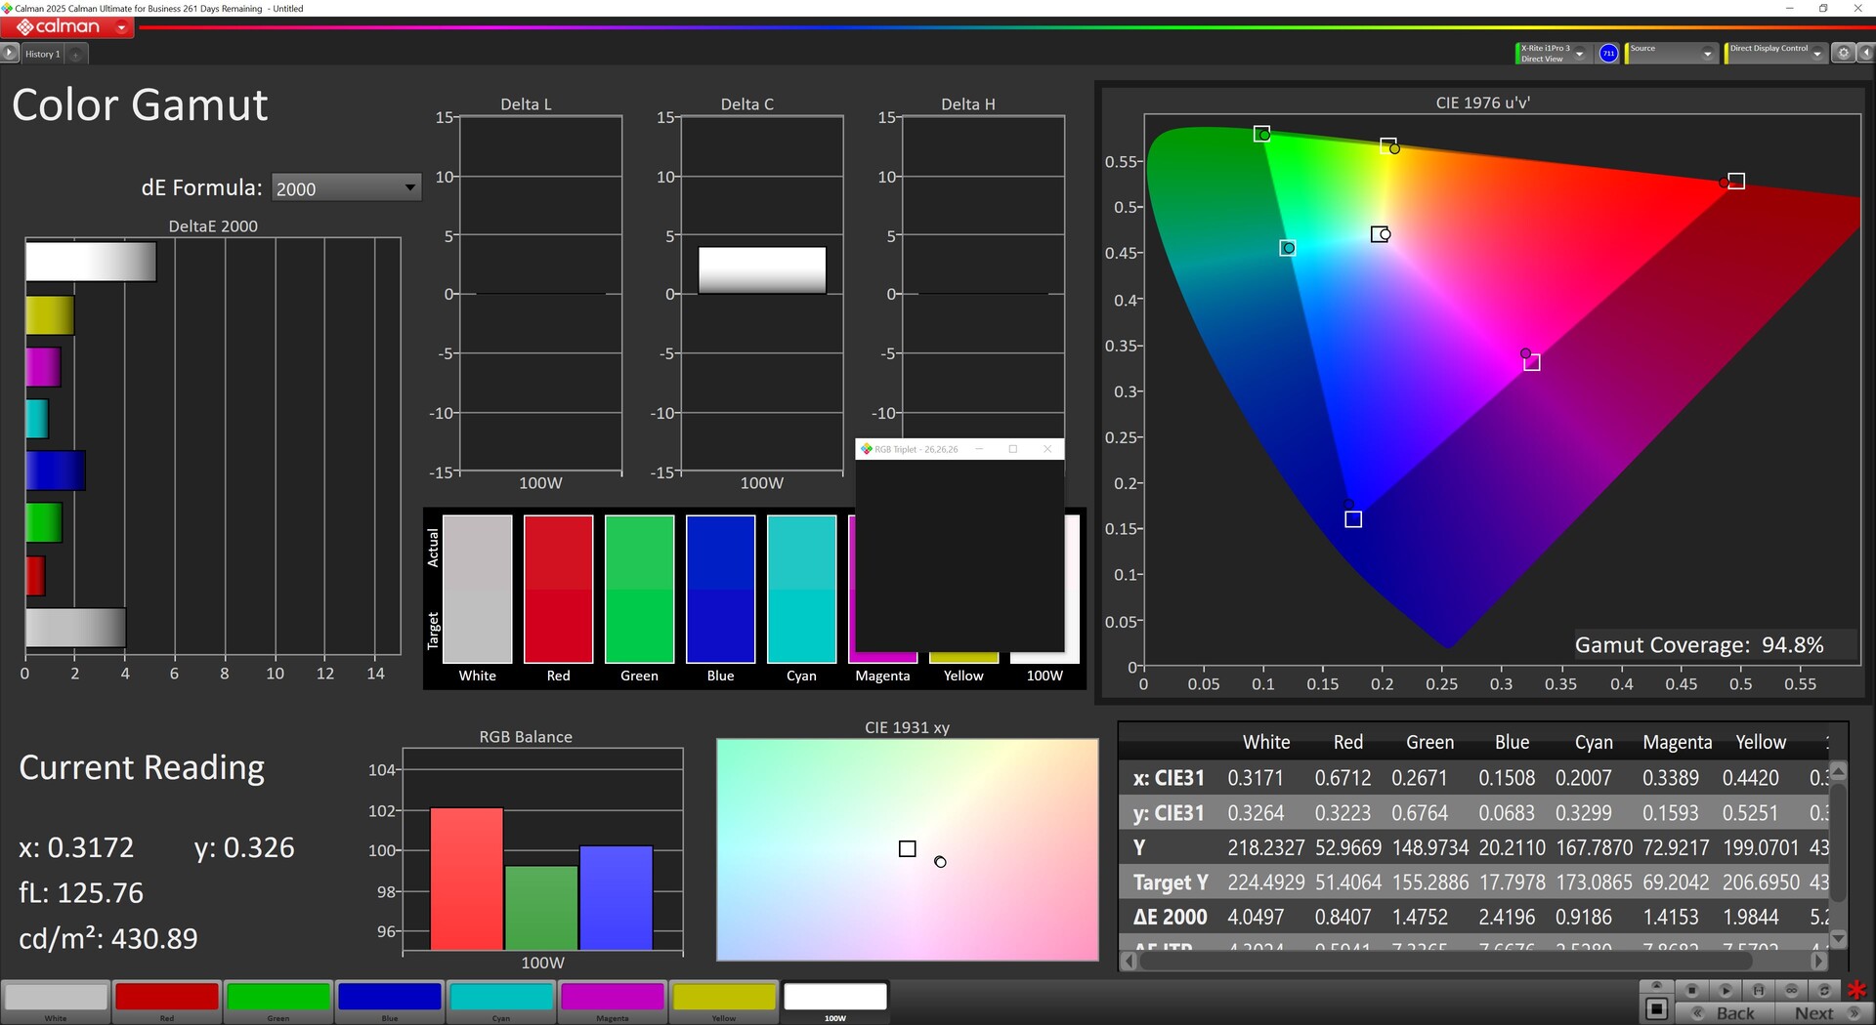Select the Green pattern swatch
The image size is (1876, 1025).
point(278,997)
